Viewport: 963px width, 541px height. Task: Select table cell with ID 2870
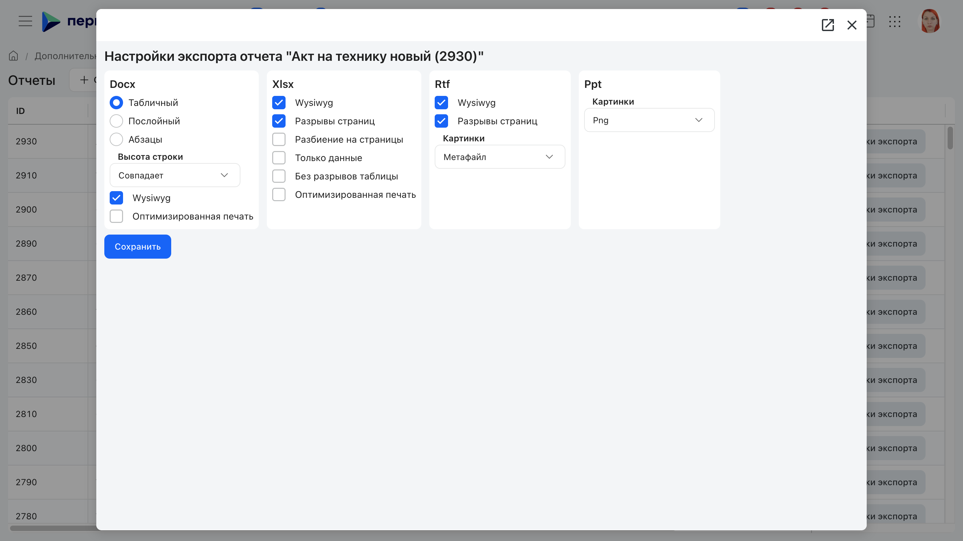tap(48, 278)
